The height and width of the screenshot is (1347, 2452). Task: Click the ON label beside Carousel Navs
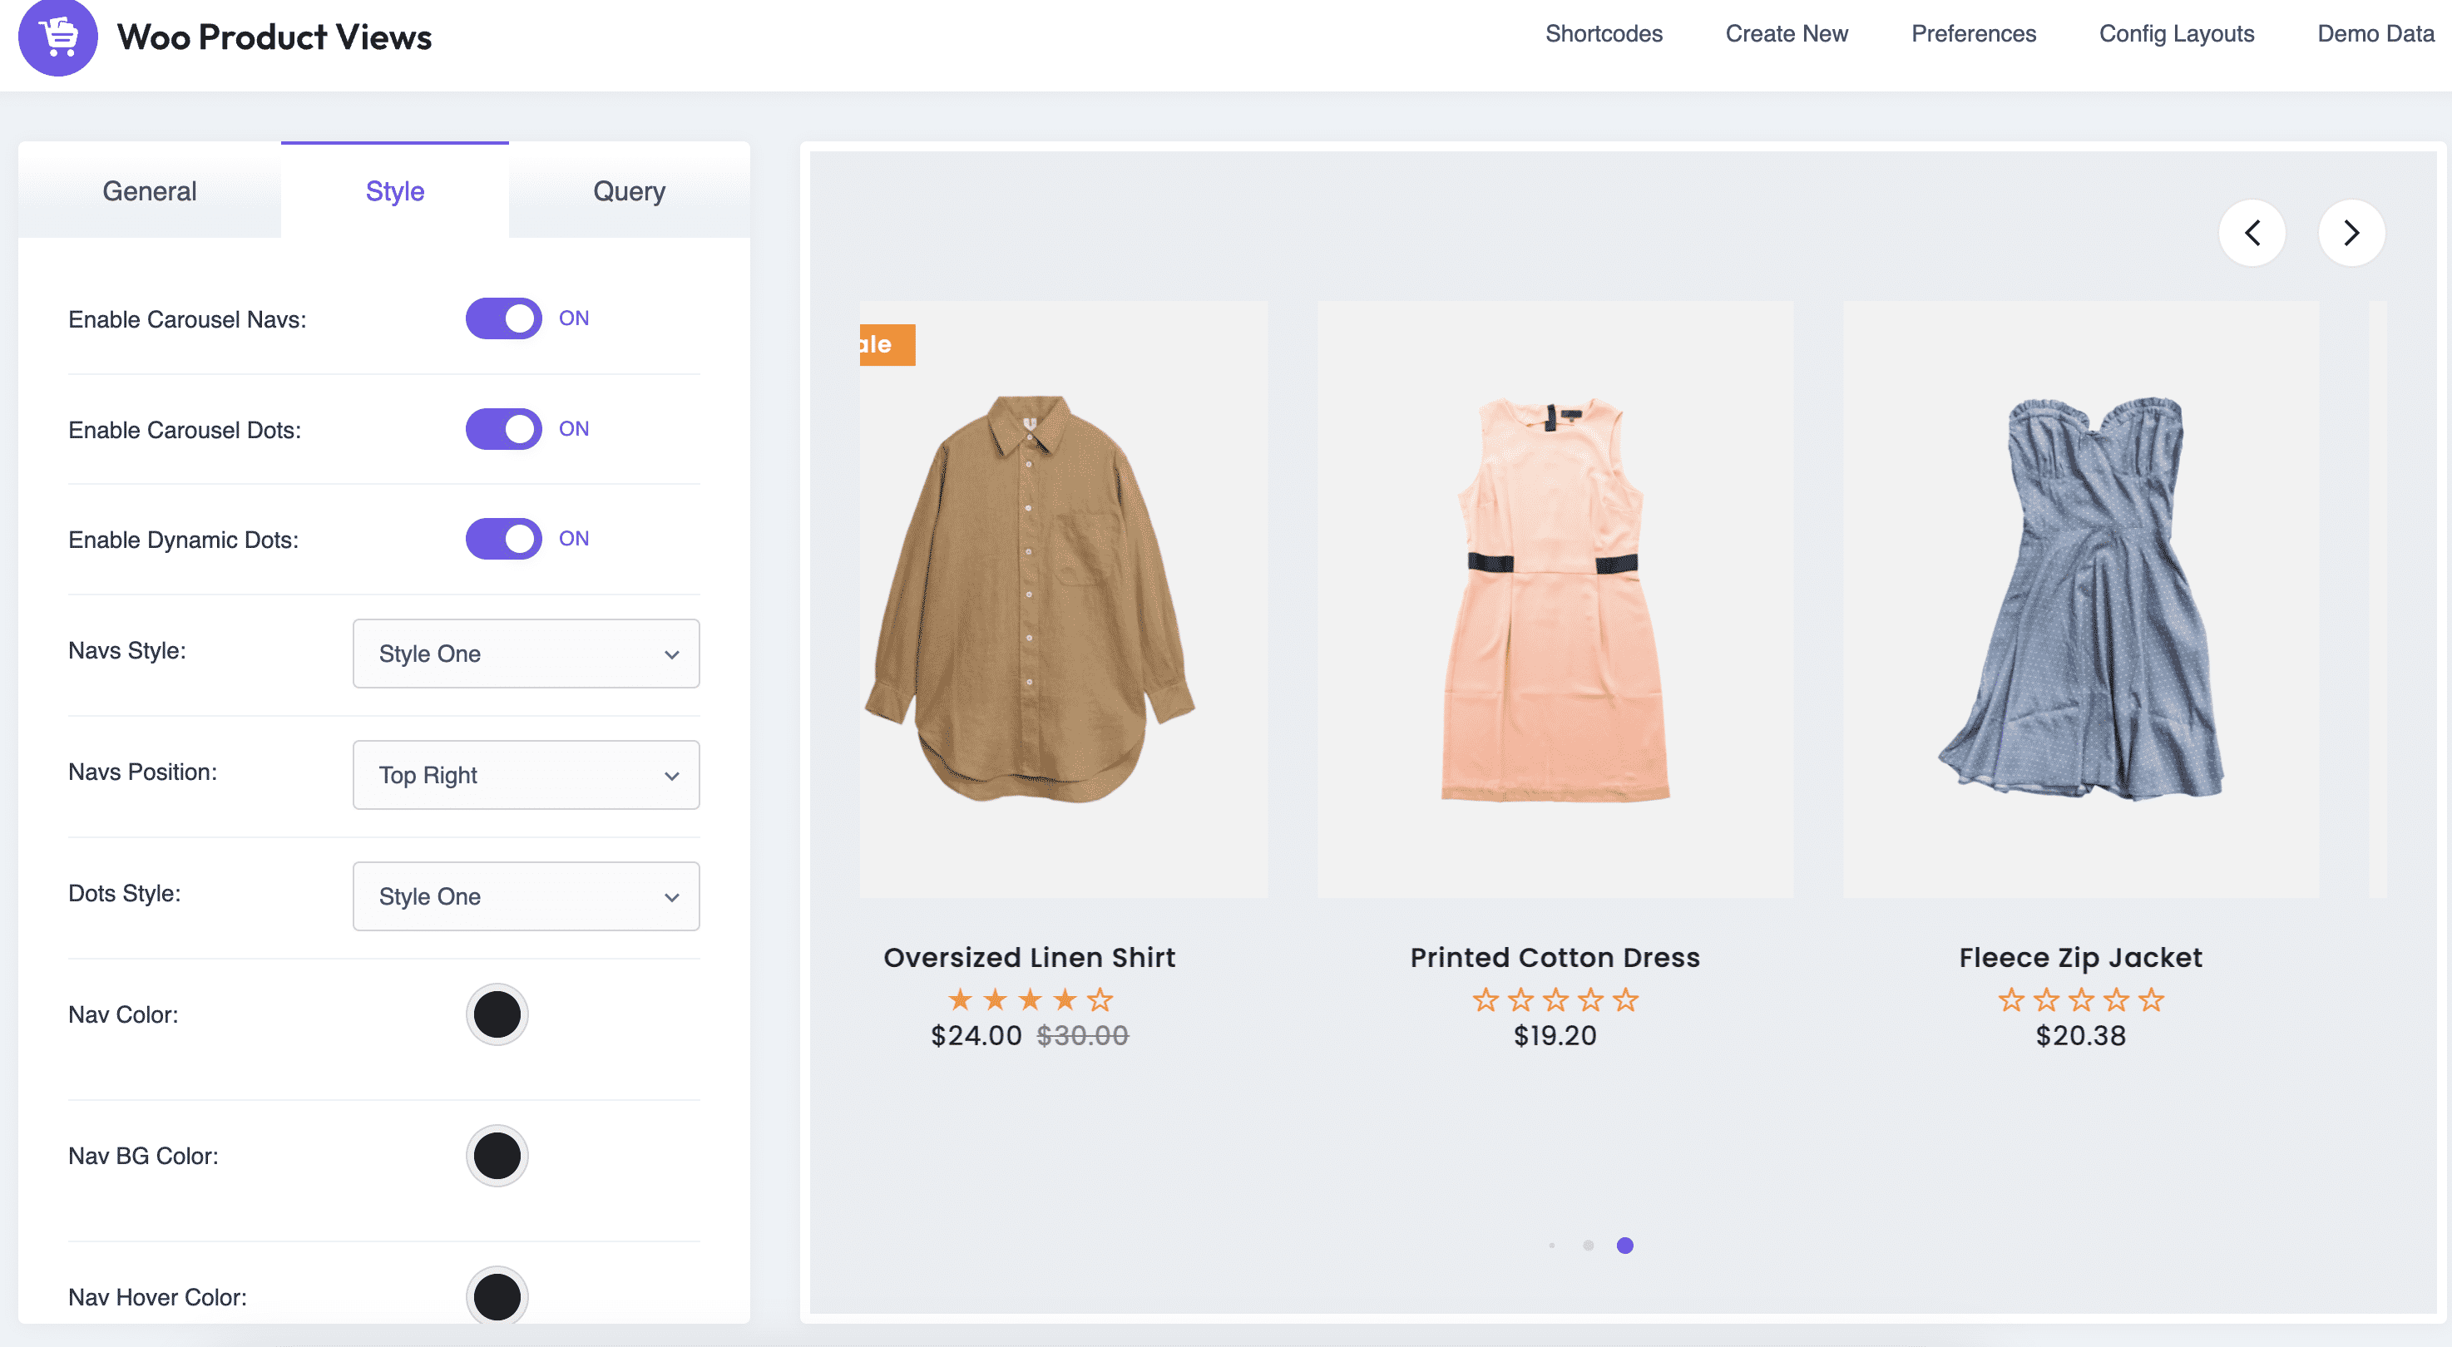pos(574,318)
